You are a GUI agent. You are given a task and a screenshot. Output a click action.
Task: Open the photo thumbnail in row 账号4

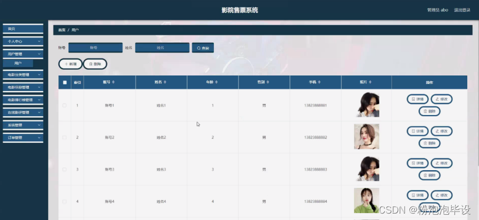pos(366,201)
